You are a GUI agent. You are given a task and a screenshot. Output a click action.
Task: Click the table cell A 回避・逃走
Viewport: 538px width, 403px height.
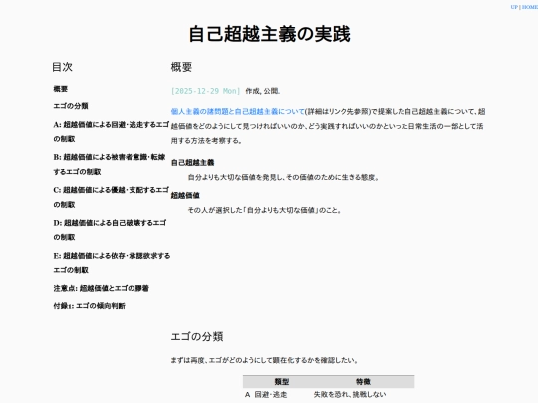266,395
